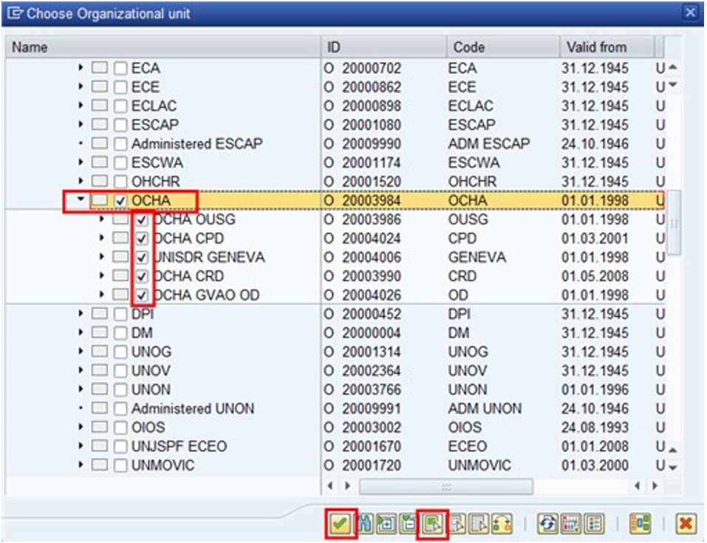This screenshot has height=543, width=707.
Task: Click the green-orange swap arrows icon
Action: click(x=502, y=524)
